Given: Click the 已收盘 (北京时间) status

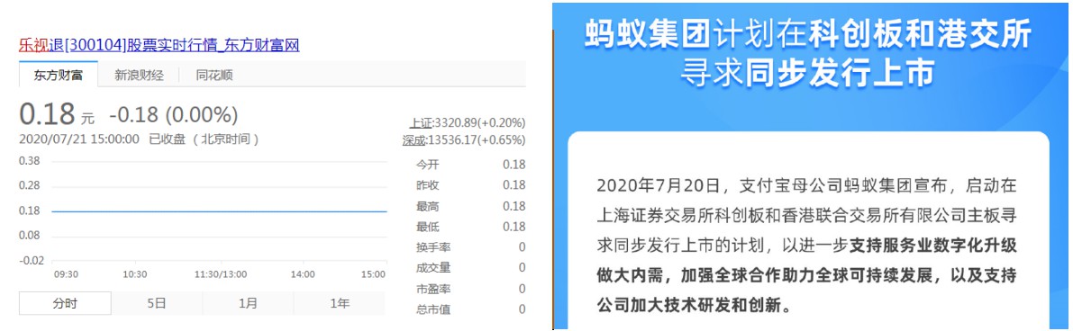Looking at the screenshot, I should (x=205, y=139).
